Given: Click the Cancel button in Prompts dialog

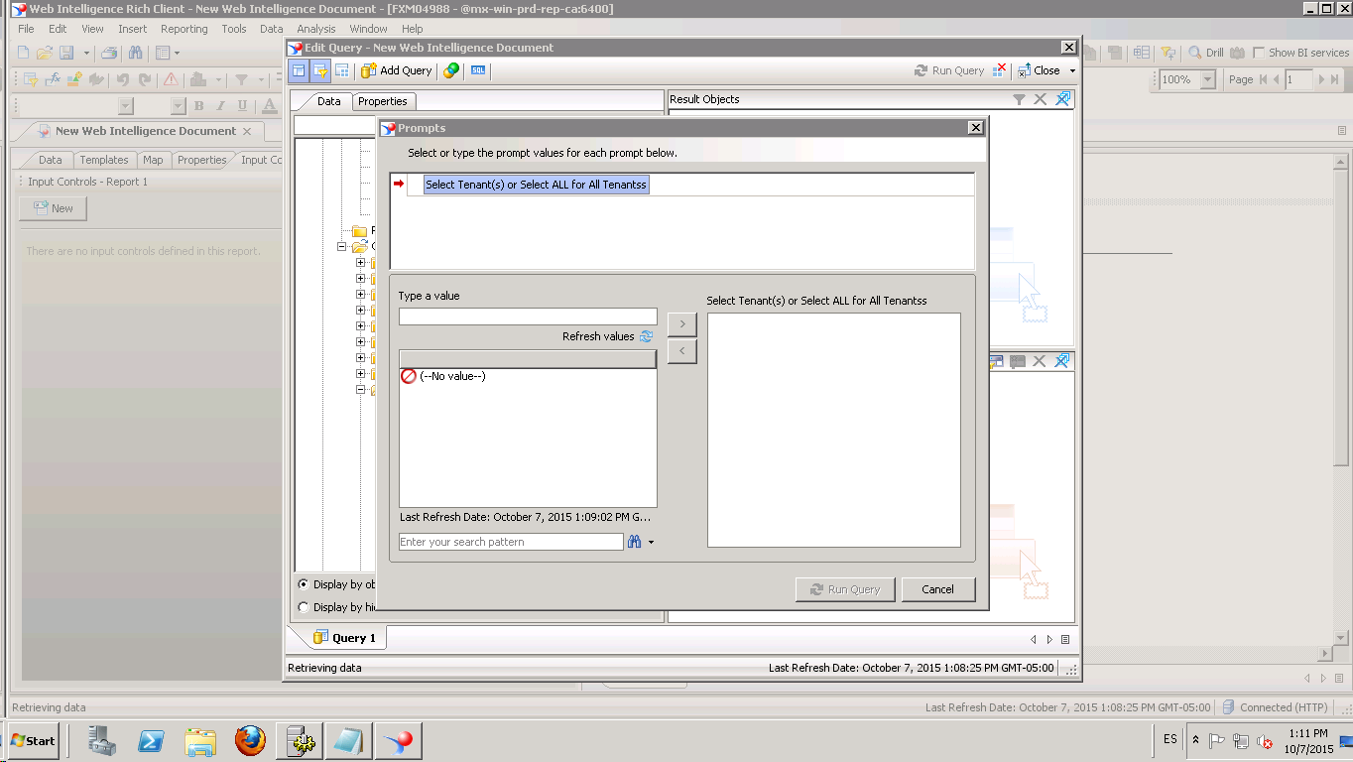Looking at the screenshot, I should click(x=938, y=589).
